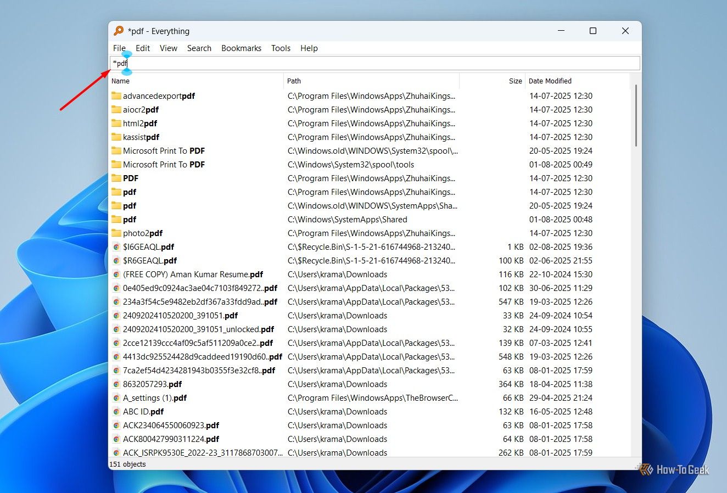The height and width of the screenshot is (493, 727).
Task: Open the Bookmarks menu
Action: [241, 48]
